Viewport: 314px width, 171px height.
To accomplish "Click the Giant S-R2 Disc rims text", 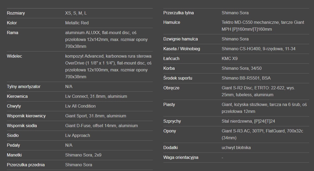I will (258, 91).
